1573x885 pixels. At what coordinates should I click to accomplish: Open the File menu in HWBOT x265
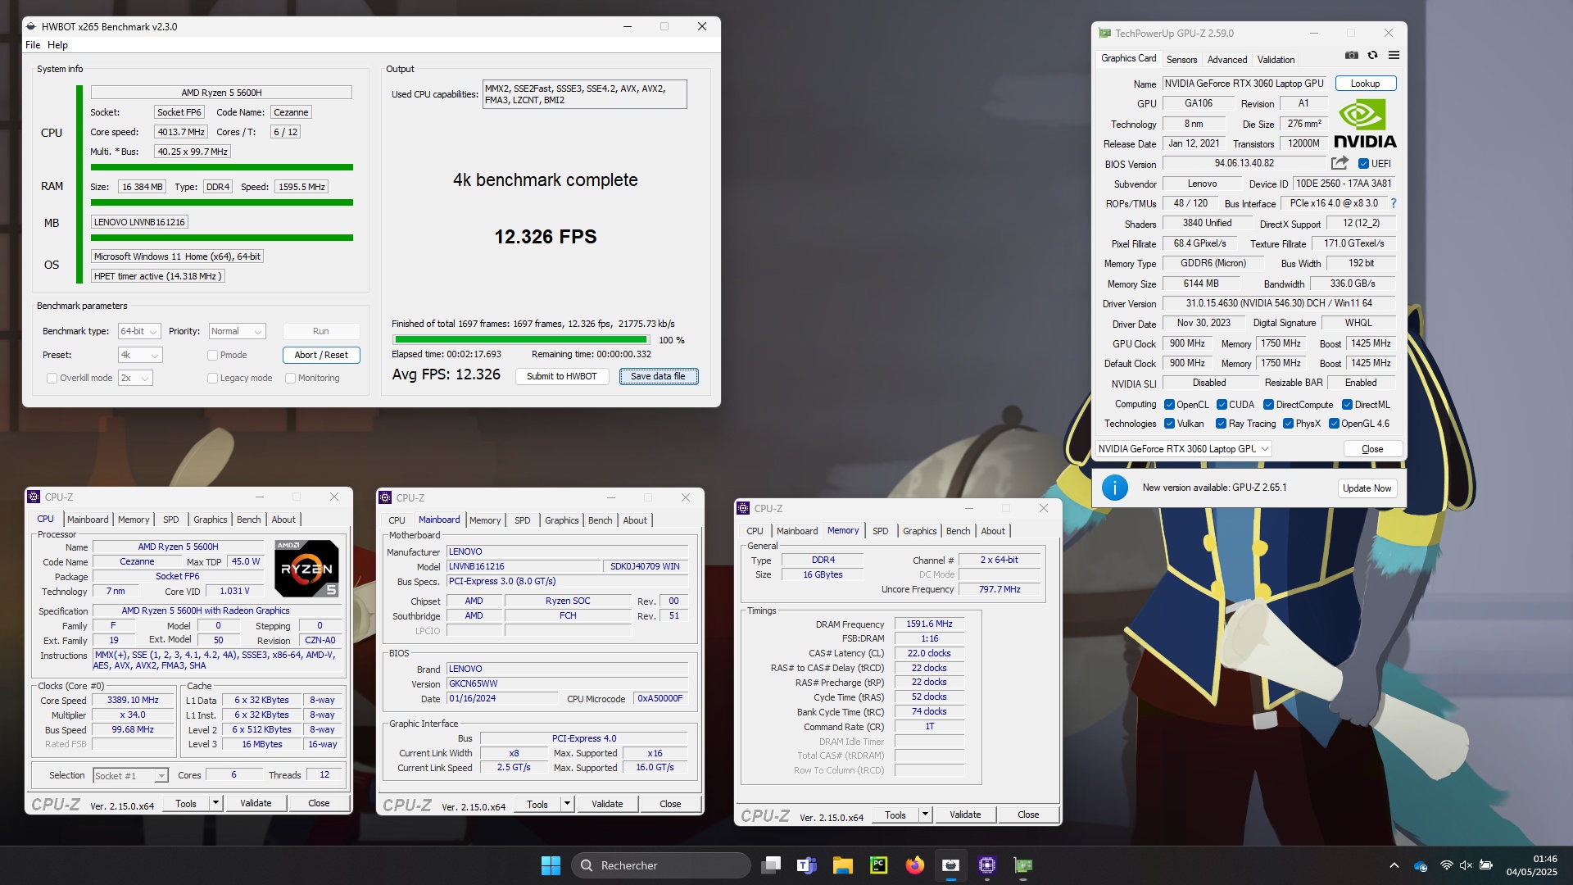(33, 45)
